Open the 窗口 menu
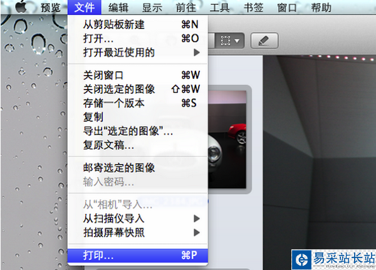The width and height of the screenshot is (376, 270). [x=287, y=8]
